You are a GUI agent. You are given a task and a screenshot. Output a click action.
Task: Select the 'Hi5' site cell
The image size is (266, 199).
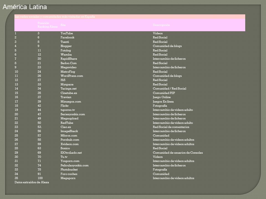63,80
